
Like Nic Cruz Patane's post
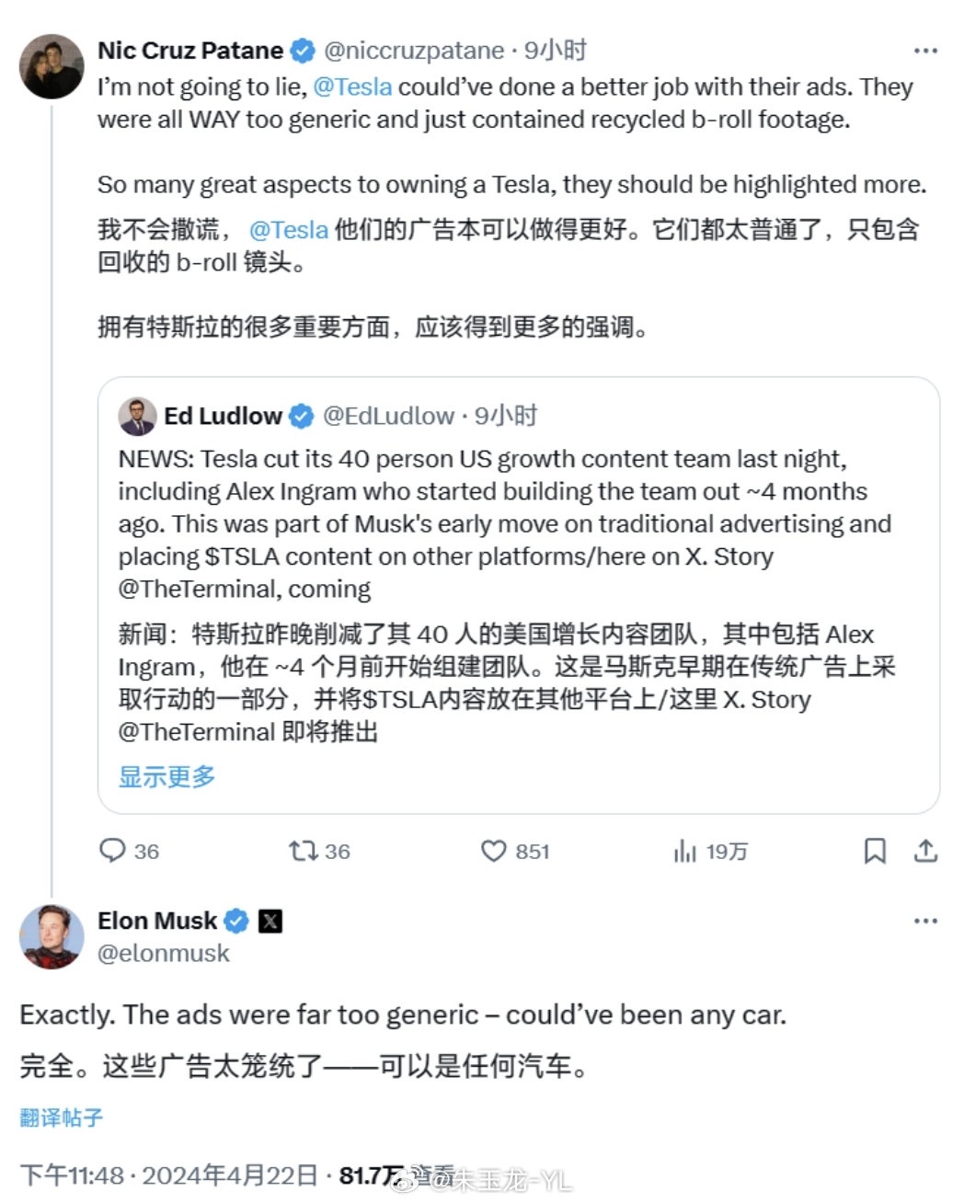click(x=494, y=851)
